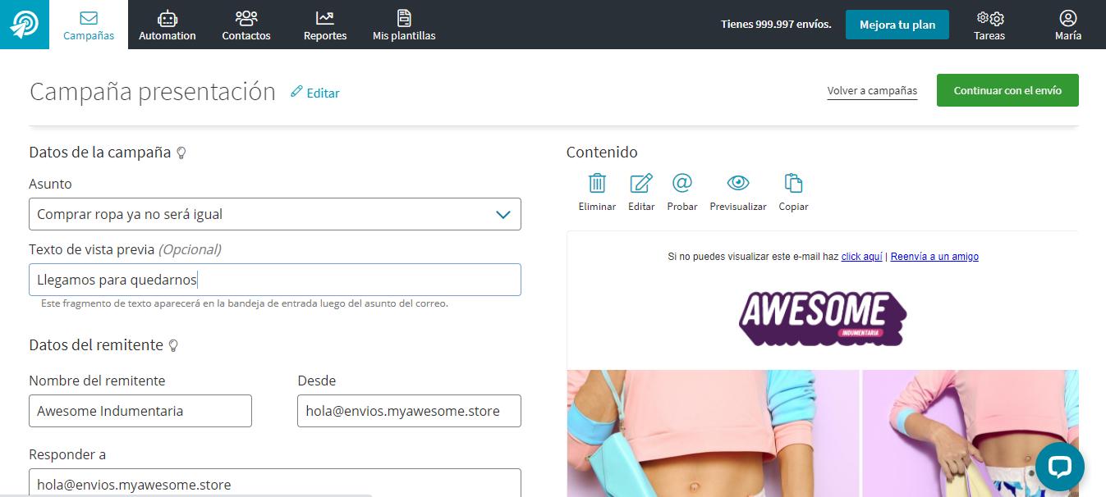Click the Awesome Indumentaria logo image
The height and width of the screenshot is (497, 1106).
(823, 318)
